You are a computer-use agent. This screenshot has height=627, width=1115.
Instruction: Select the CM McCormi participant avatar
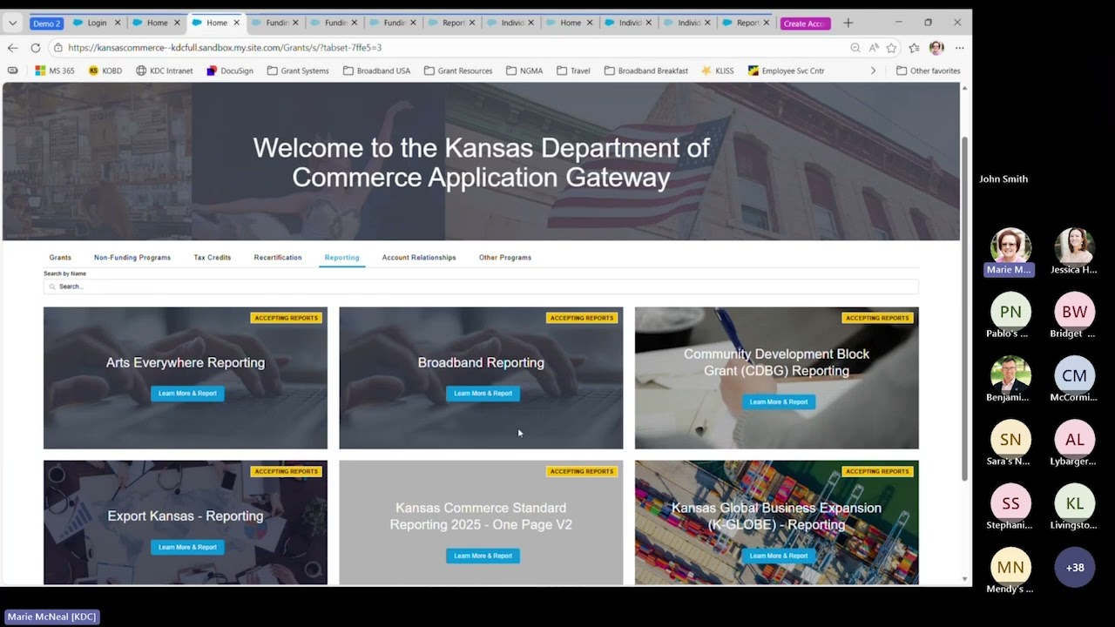coord(1074,375)
